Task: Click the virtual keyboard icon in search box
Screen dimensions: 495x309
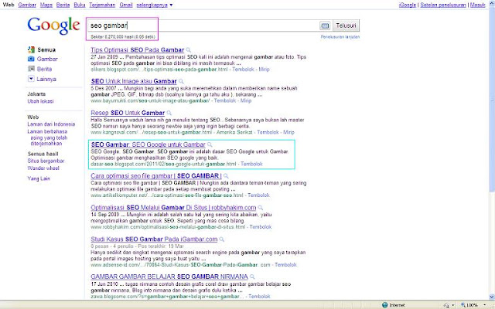Action: tap(325, 25)
